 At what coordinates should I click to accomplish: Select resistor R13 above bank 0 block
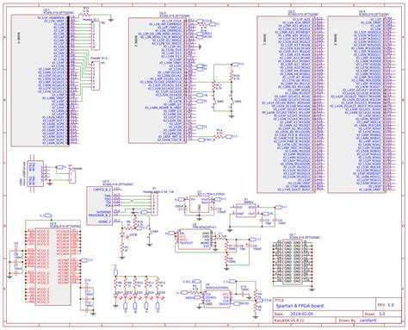(x=85, y=14)
